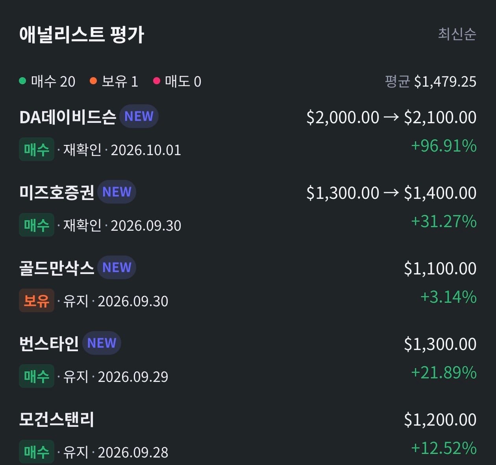The height and width of the screenshot is (465, 496).
Task: Select the orange 보유 1 indicator
Action: (x=114, y=82)
